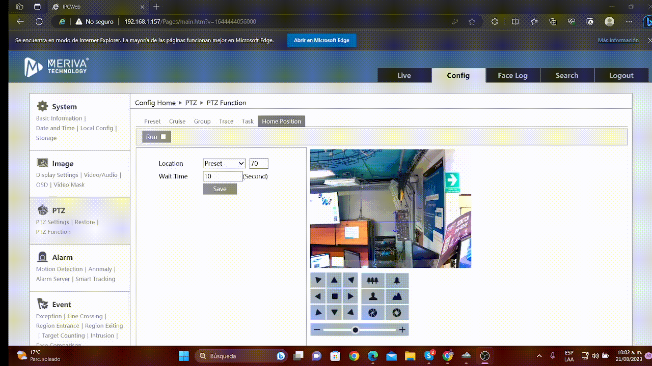Image resolution: width=652 pixels, height=366 pixels.
Task: Click the Wait Time input field
Action: point(223,176)
